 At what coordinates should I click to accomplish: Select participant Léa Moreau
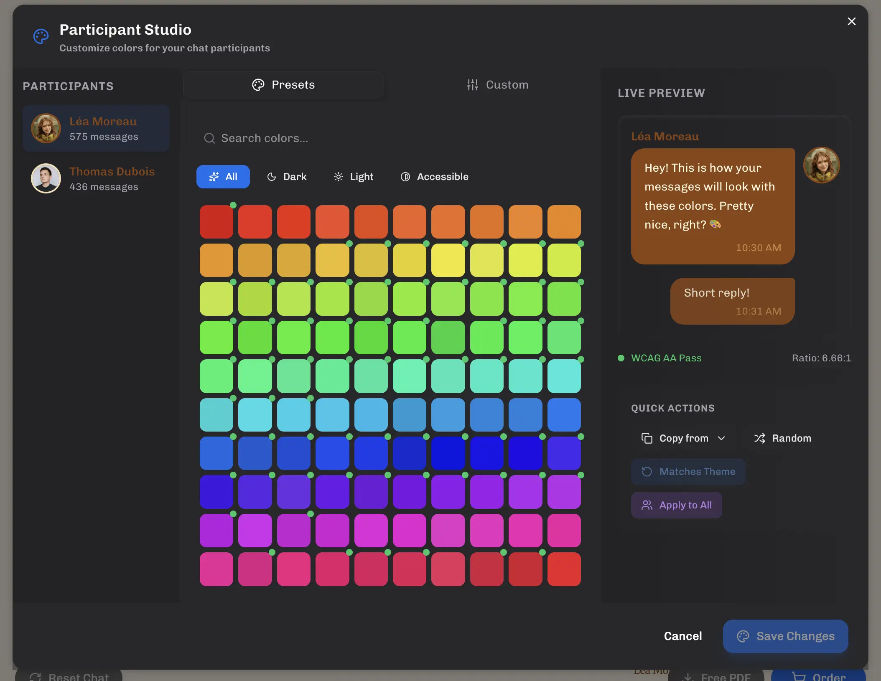(x=96, y=128)
